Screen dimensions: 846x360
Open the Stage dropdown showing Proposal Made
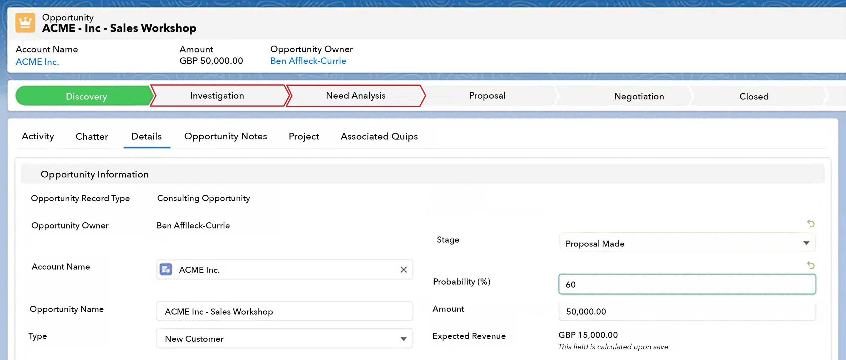pos(687,243)
